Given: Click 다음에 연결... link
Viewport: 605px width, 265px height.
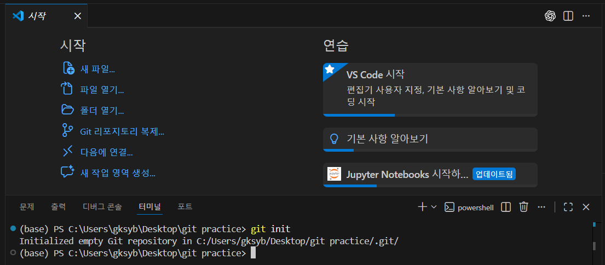Looking at the screenshot, I should pos(107,153).
